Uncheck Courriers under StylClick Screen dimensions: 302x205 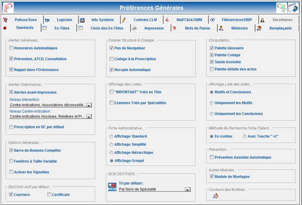[11, 194]
